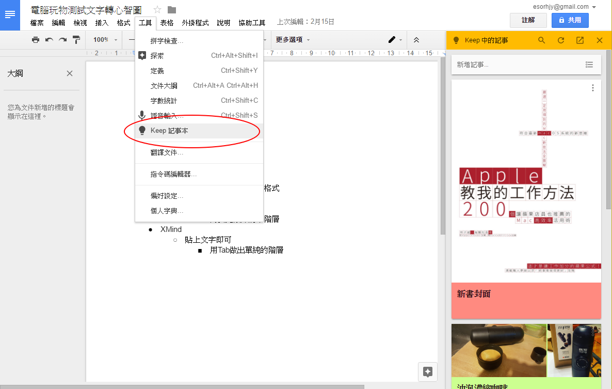612x389 pixels.
Task: Open 指令碼編輯器 from menu
Action: (199, 174)
